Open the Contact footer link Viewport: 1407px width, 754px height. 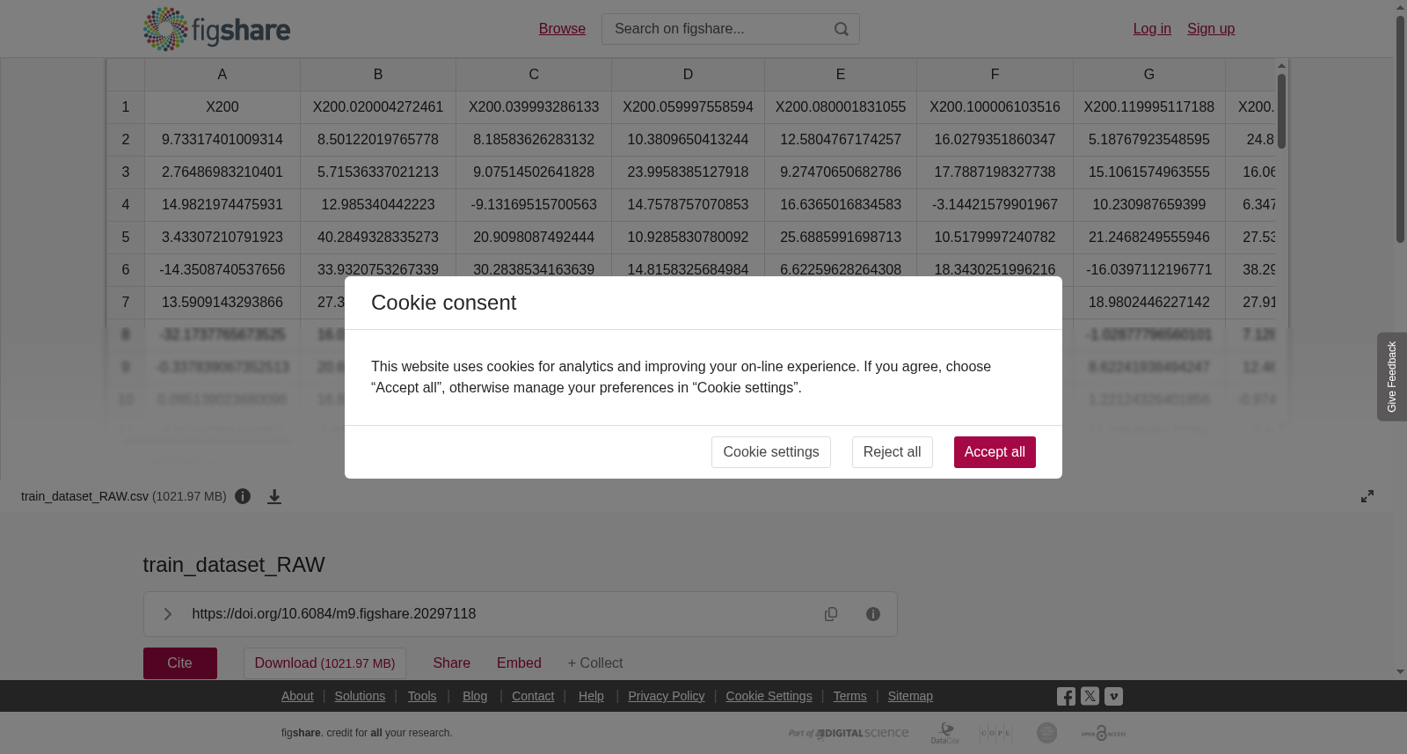click(533, 696)
